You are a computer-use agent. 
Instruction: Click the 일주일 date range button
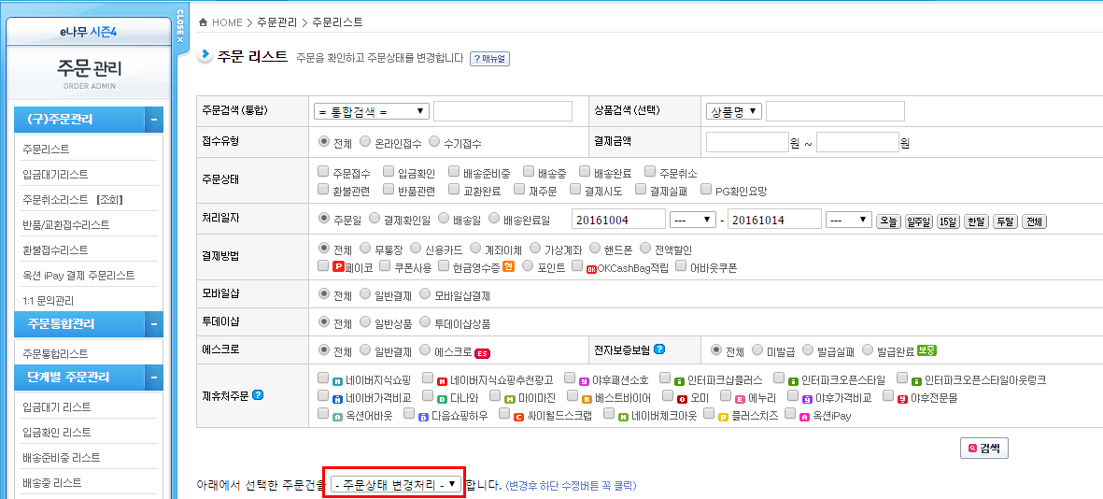coord(918,221)
